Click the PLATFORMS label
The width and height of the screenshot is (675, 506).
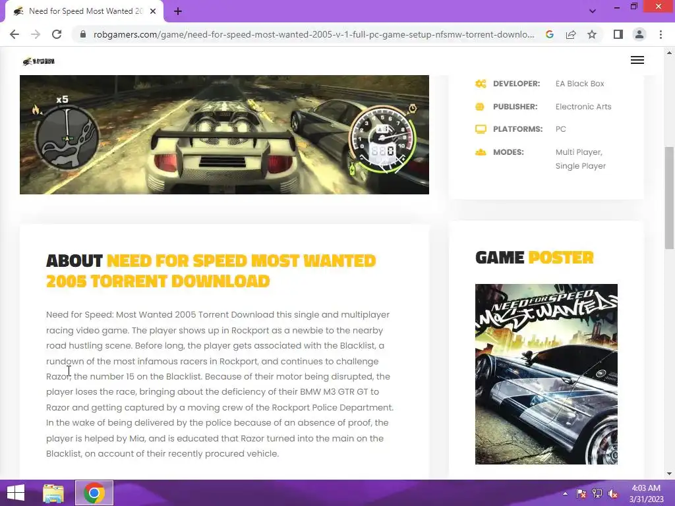[518, 129]
